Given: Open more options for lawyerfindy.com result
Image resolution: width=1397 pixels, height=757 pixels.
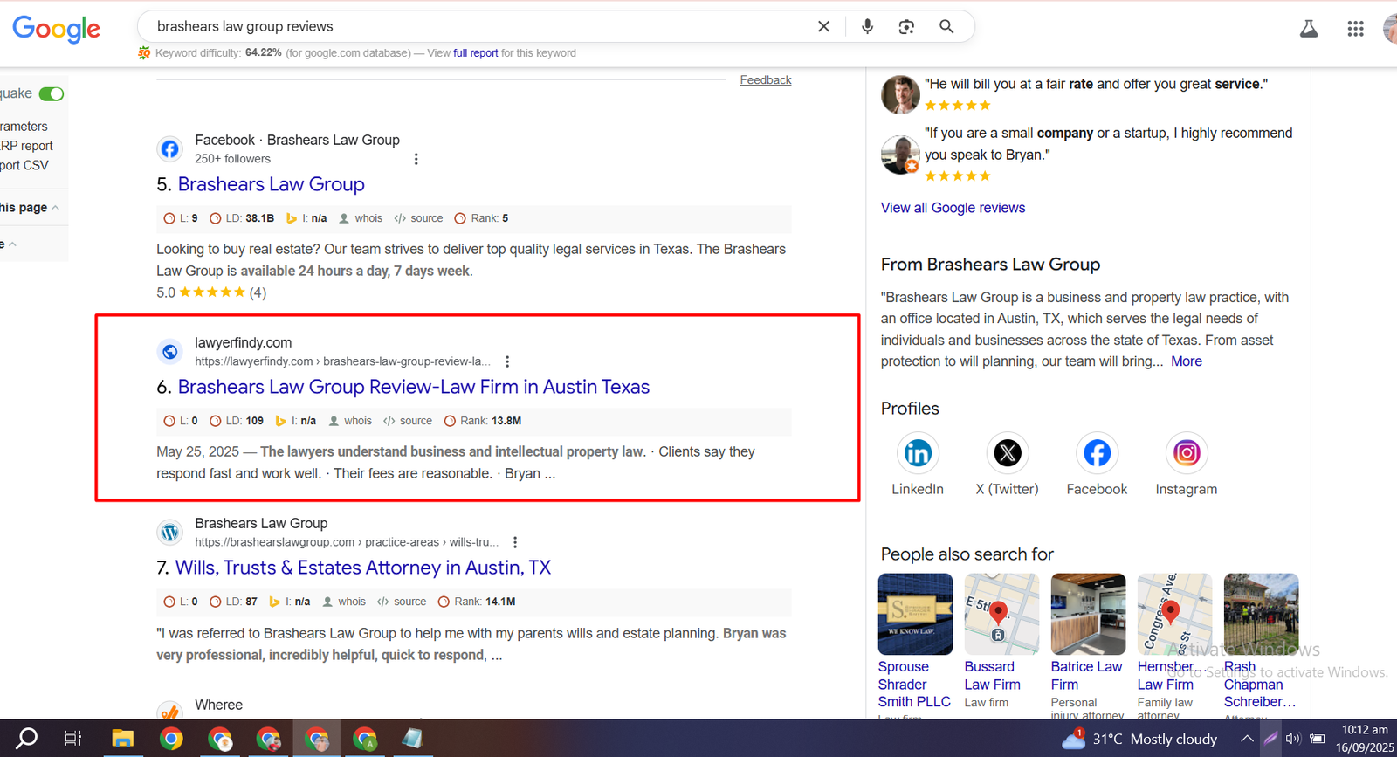Looking at the screenshot, I should 507,361.
